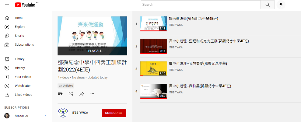Click ITBB YWCA under fourth video
The width and height of the screenshot is (301, 122).
(176, 92)
